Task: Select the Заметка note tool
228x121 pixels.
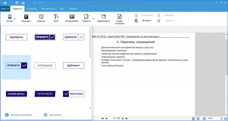Action: point(41,18)
